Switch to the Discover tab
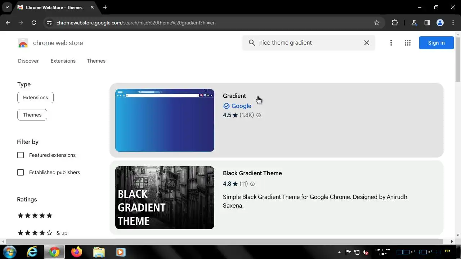This screenshot has width=461, height=259. [x=28, y=61]
